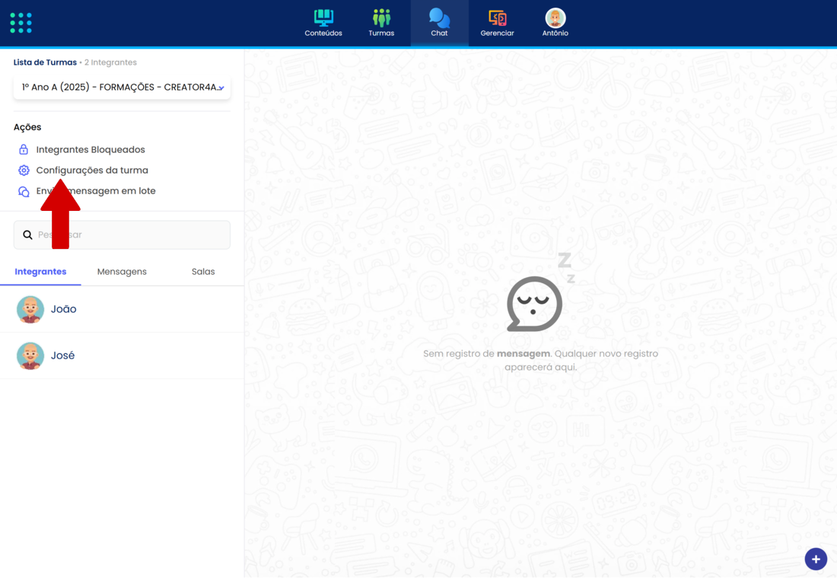The height and width of the screenshot is (580, 837).
Task: Open chat with João
Action: (64, 309)
